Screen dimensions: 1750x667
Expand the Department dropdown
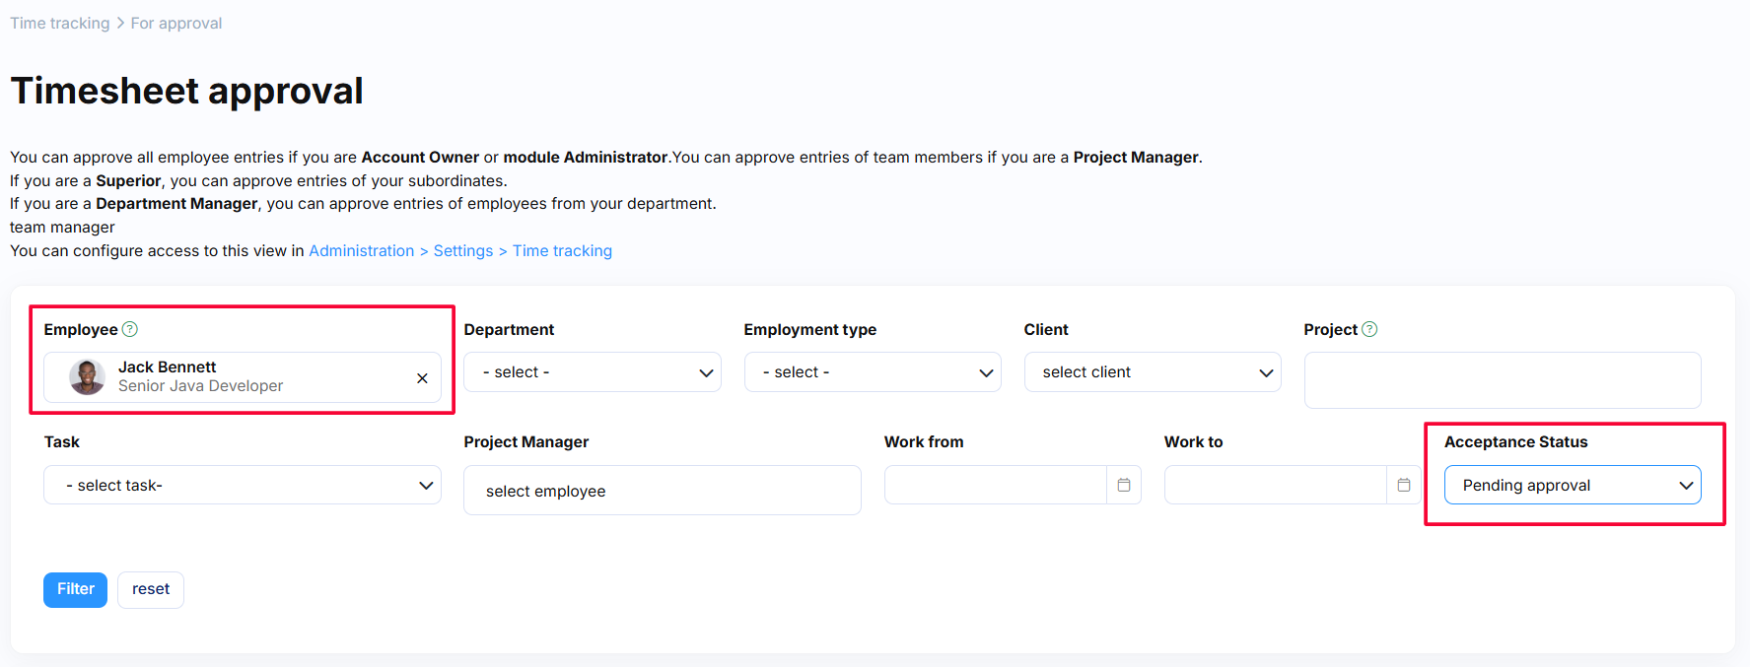593,372
